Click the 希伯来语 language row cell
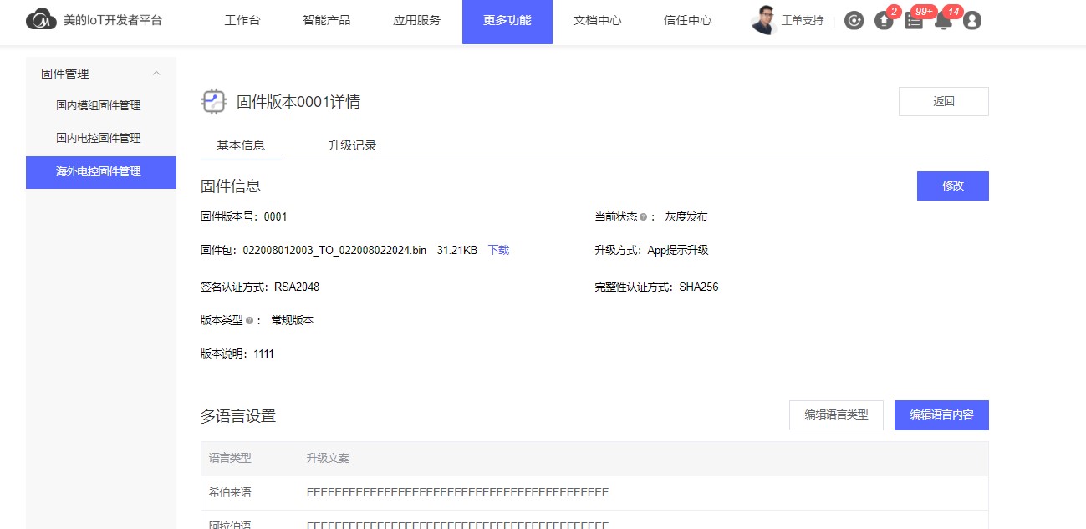This screenshot has width=1086, height=529. (230, 492)
